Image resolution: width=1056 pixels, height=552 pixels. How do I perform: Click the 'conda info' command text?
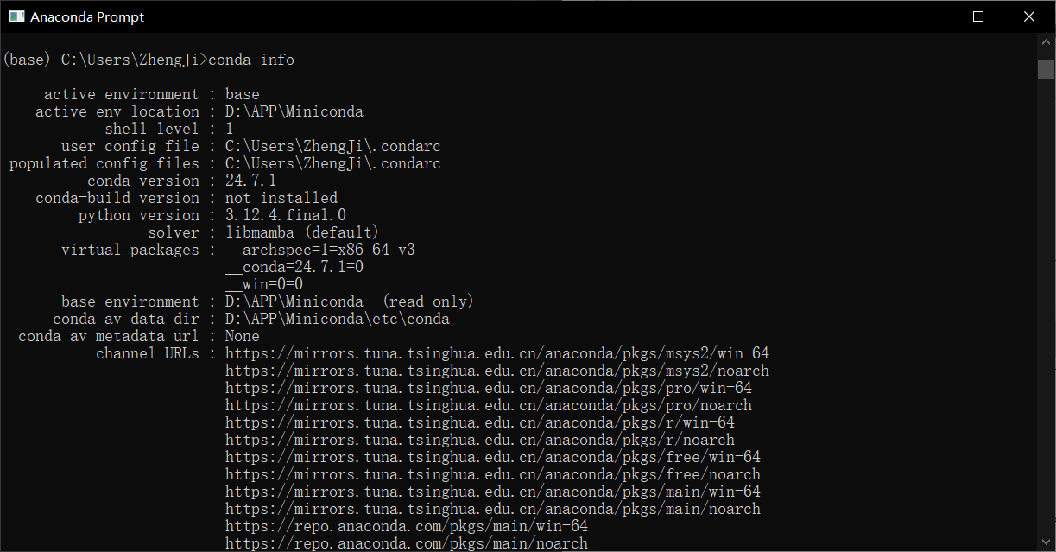[251, 60]
